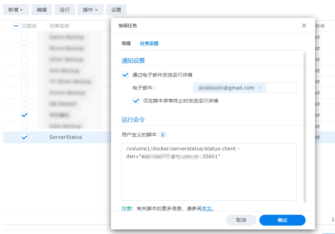Expand the 操作 dropdown menu
The height and width of the screenshot is (234, 335).
pyautogui.click(x=90, y=10)
